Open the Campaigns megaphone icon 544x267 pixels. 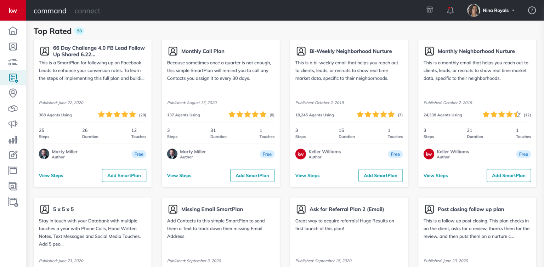13,124
